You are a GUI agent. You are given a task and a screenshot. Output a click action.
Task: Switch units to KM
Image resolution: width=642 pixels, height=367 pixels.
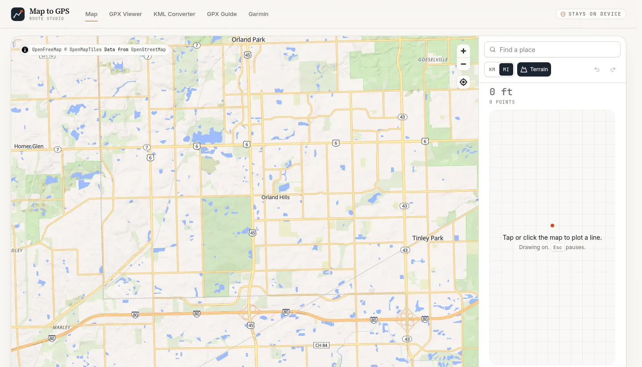point(492,69)
